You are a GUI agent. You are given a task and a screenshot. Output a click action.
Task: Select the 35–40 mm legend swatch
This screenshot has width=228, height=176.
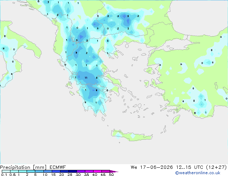coord(89,171)
